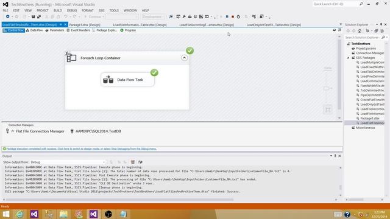Open the Package1.dtsx [Design] document tab
This screenshot has width=390, height=219.
pos(85,25)
